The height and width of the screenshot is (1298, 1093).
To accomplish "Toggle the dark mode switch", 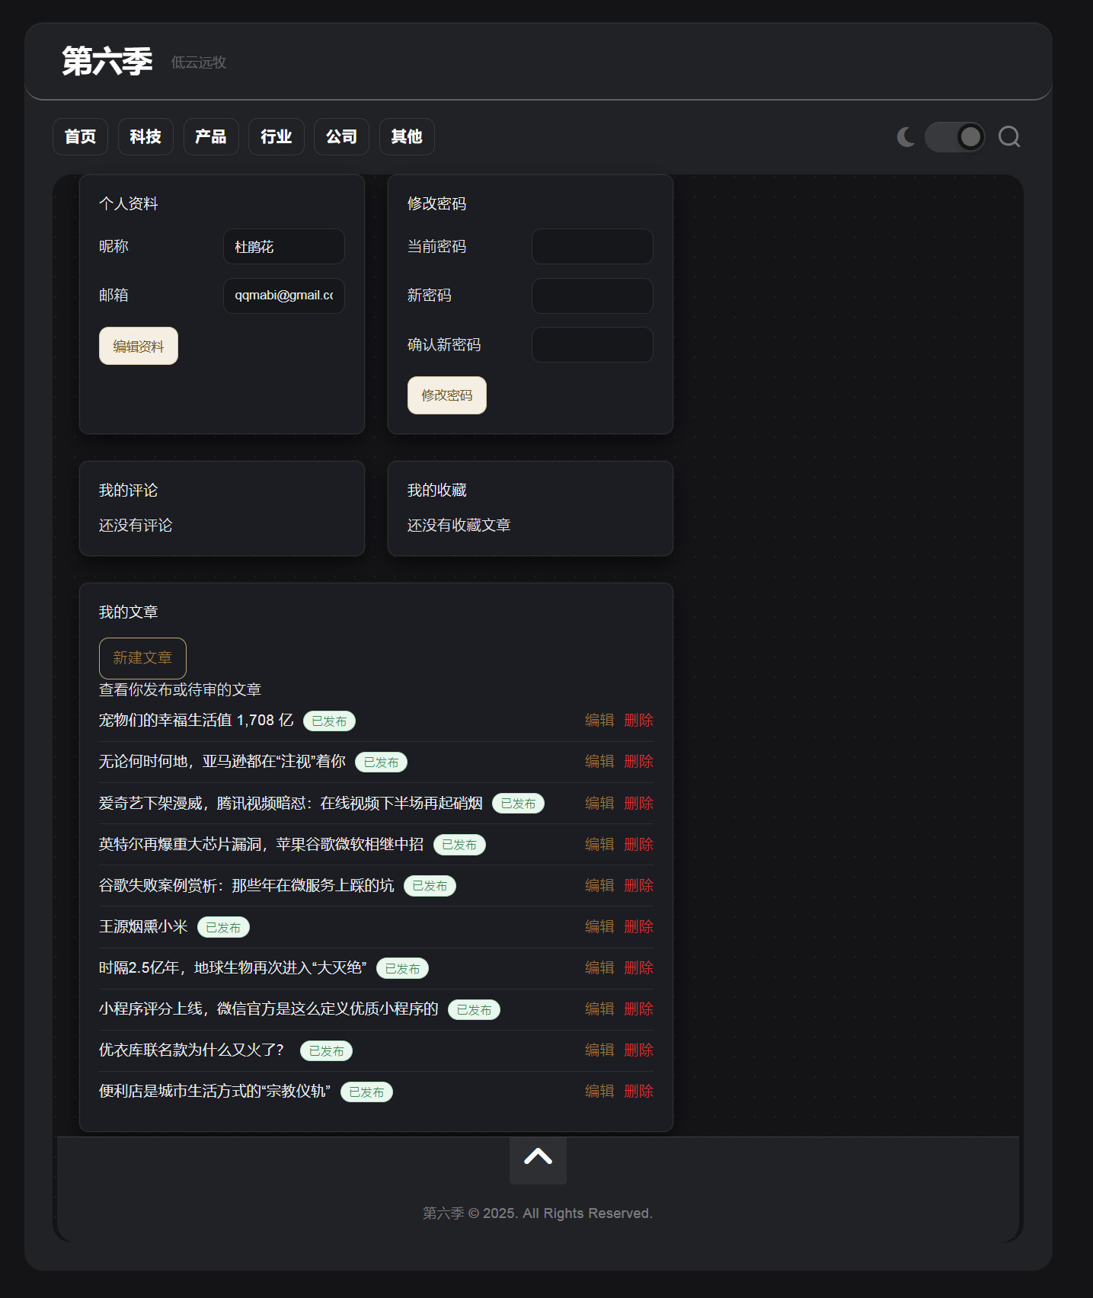I will (954, 137).
